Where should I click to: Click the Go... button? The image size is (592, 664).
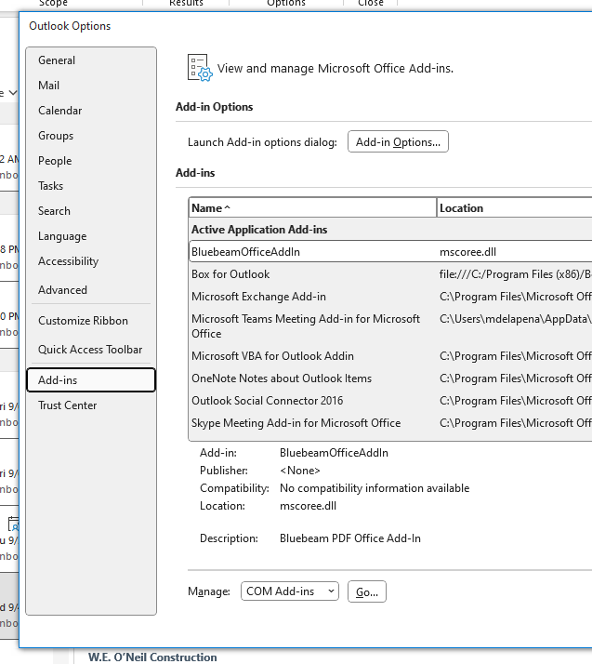click(x=367, y=591)
